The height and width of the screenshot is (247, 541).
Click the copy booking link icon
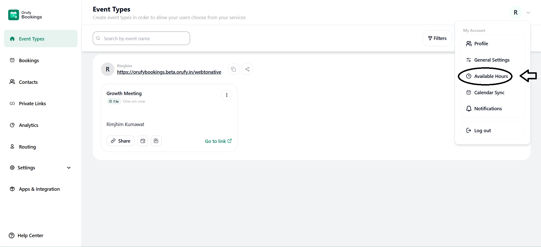pyautogui.click(x=233, y=69)
